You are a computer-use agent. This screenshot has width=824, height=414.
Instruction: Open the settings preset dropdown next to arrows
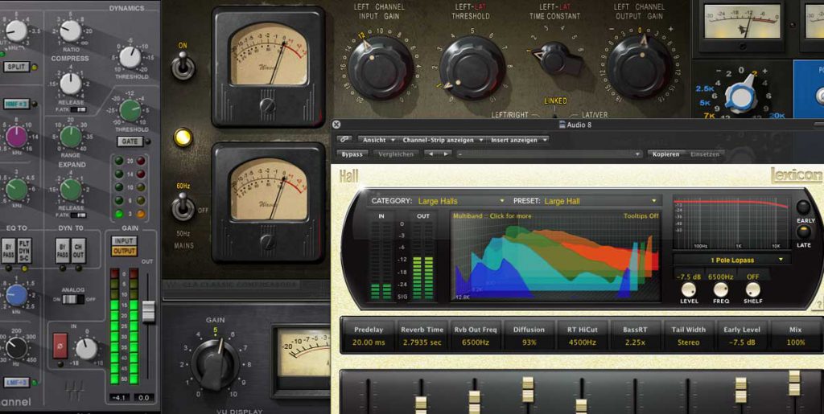tap(549, 154)
